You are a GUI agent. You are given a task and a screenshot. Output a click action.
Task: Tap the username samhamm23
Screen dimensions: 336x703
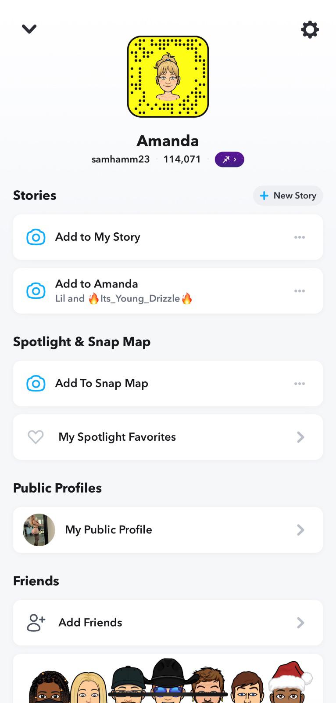(x=121, y=159)
